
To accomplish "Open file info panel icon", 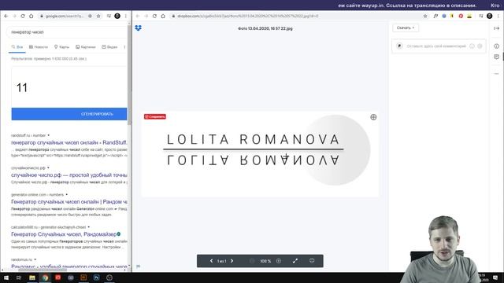I will [497, 46].
